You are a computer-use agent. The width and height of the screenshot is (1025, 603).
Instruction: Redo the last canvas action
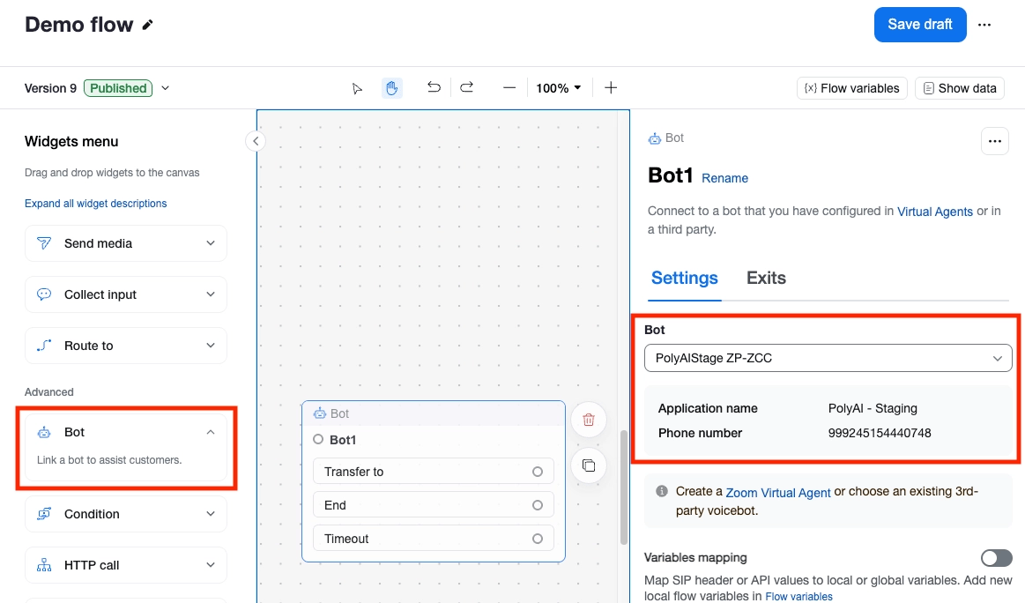[467, 87]
